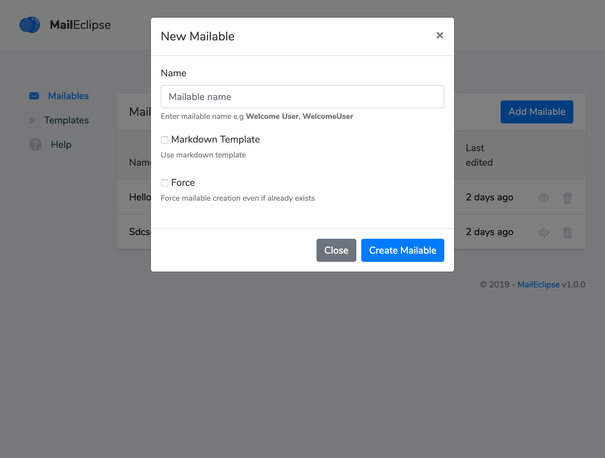This screenshot has height=458, width=605.
Task: Check the Force creation option
Action: pos(164,183)
